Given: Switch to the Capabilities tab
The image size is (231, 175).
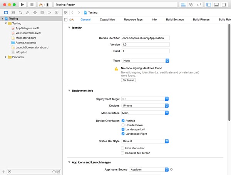Looking at the screenshot, I should pyautogui.click(x=107, y=20).
